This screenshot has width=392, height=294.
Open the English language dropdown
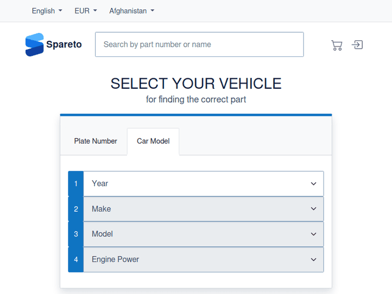[x=47, y=11]
